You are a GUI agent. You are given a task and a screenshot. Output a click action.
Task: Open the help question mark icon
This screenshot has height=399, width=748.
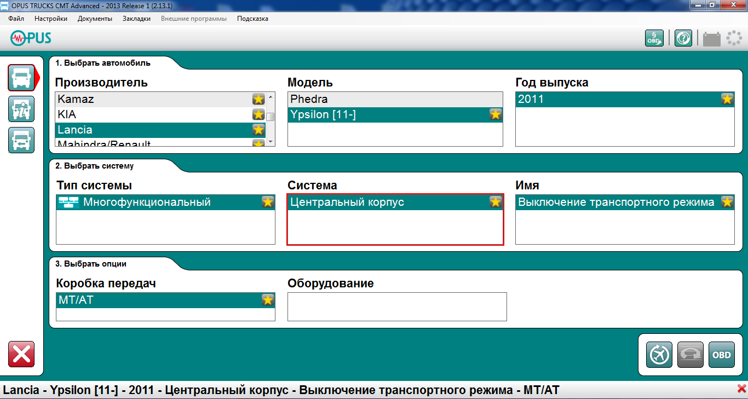683,38
